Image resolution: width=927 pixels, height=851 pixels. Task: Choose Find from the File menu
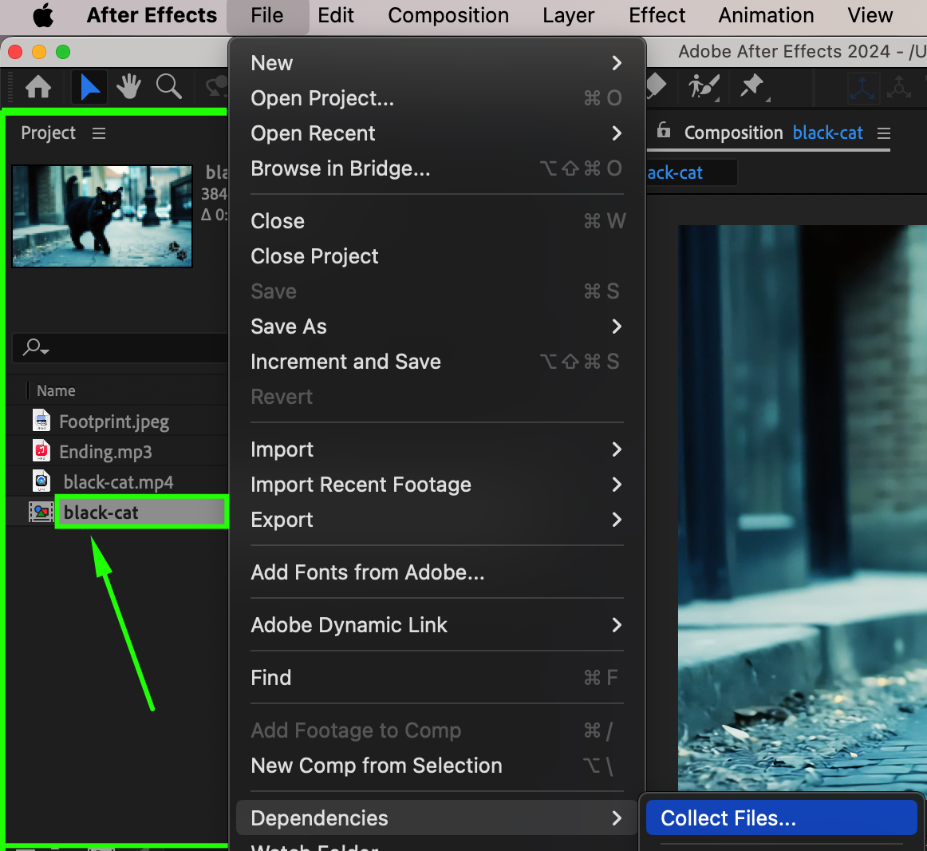437,678
